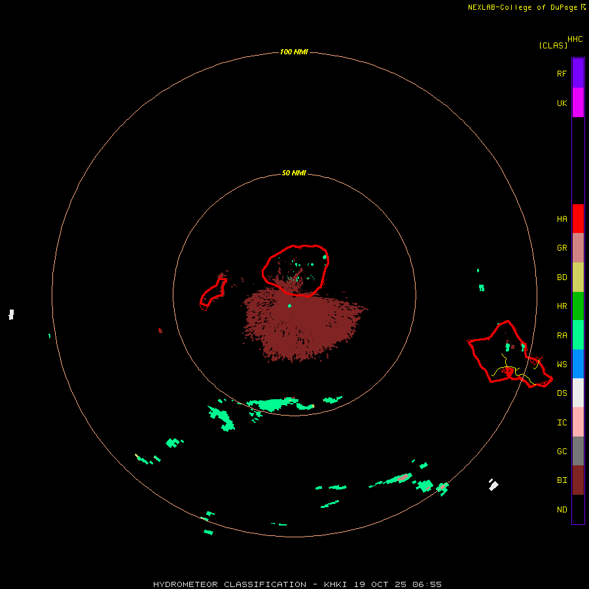This screenshot has height=589, width=589.
Task: Click the DS legend label
Action: (562, 393)
